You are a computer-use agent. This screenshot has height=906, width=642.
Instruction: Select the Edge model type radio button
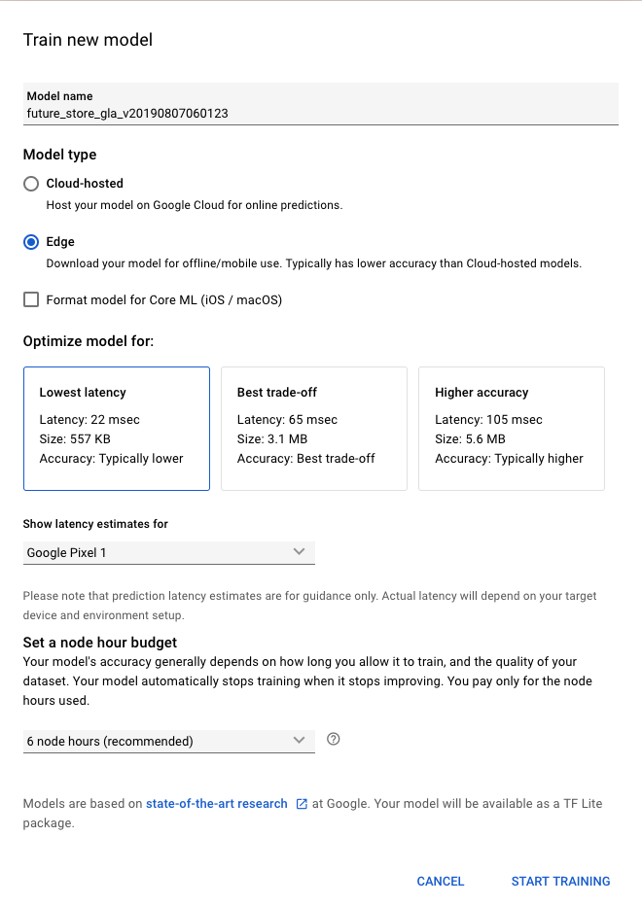click(x=31, y=242)
